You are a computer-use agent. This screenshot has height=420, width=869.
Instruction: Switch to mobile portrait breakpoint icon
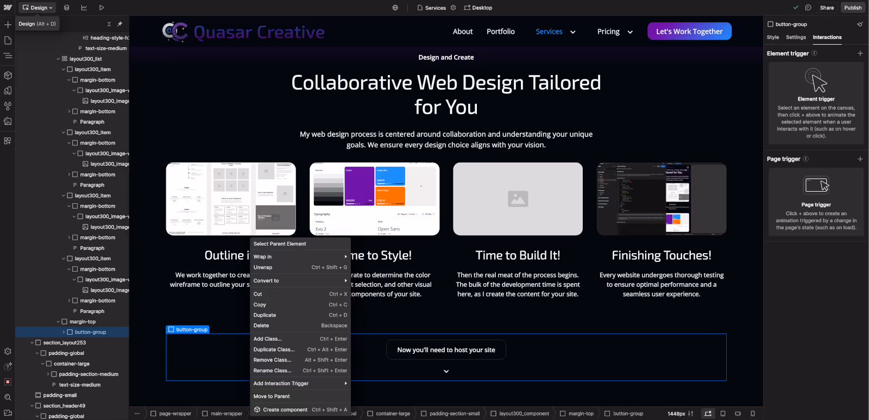(753, 413)
